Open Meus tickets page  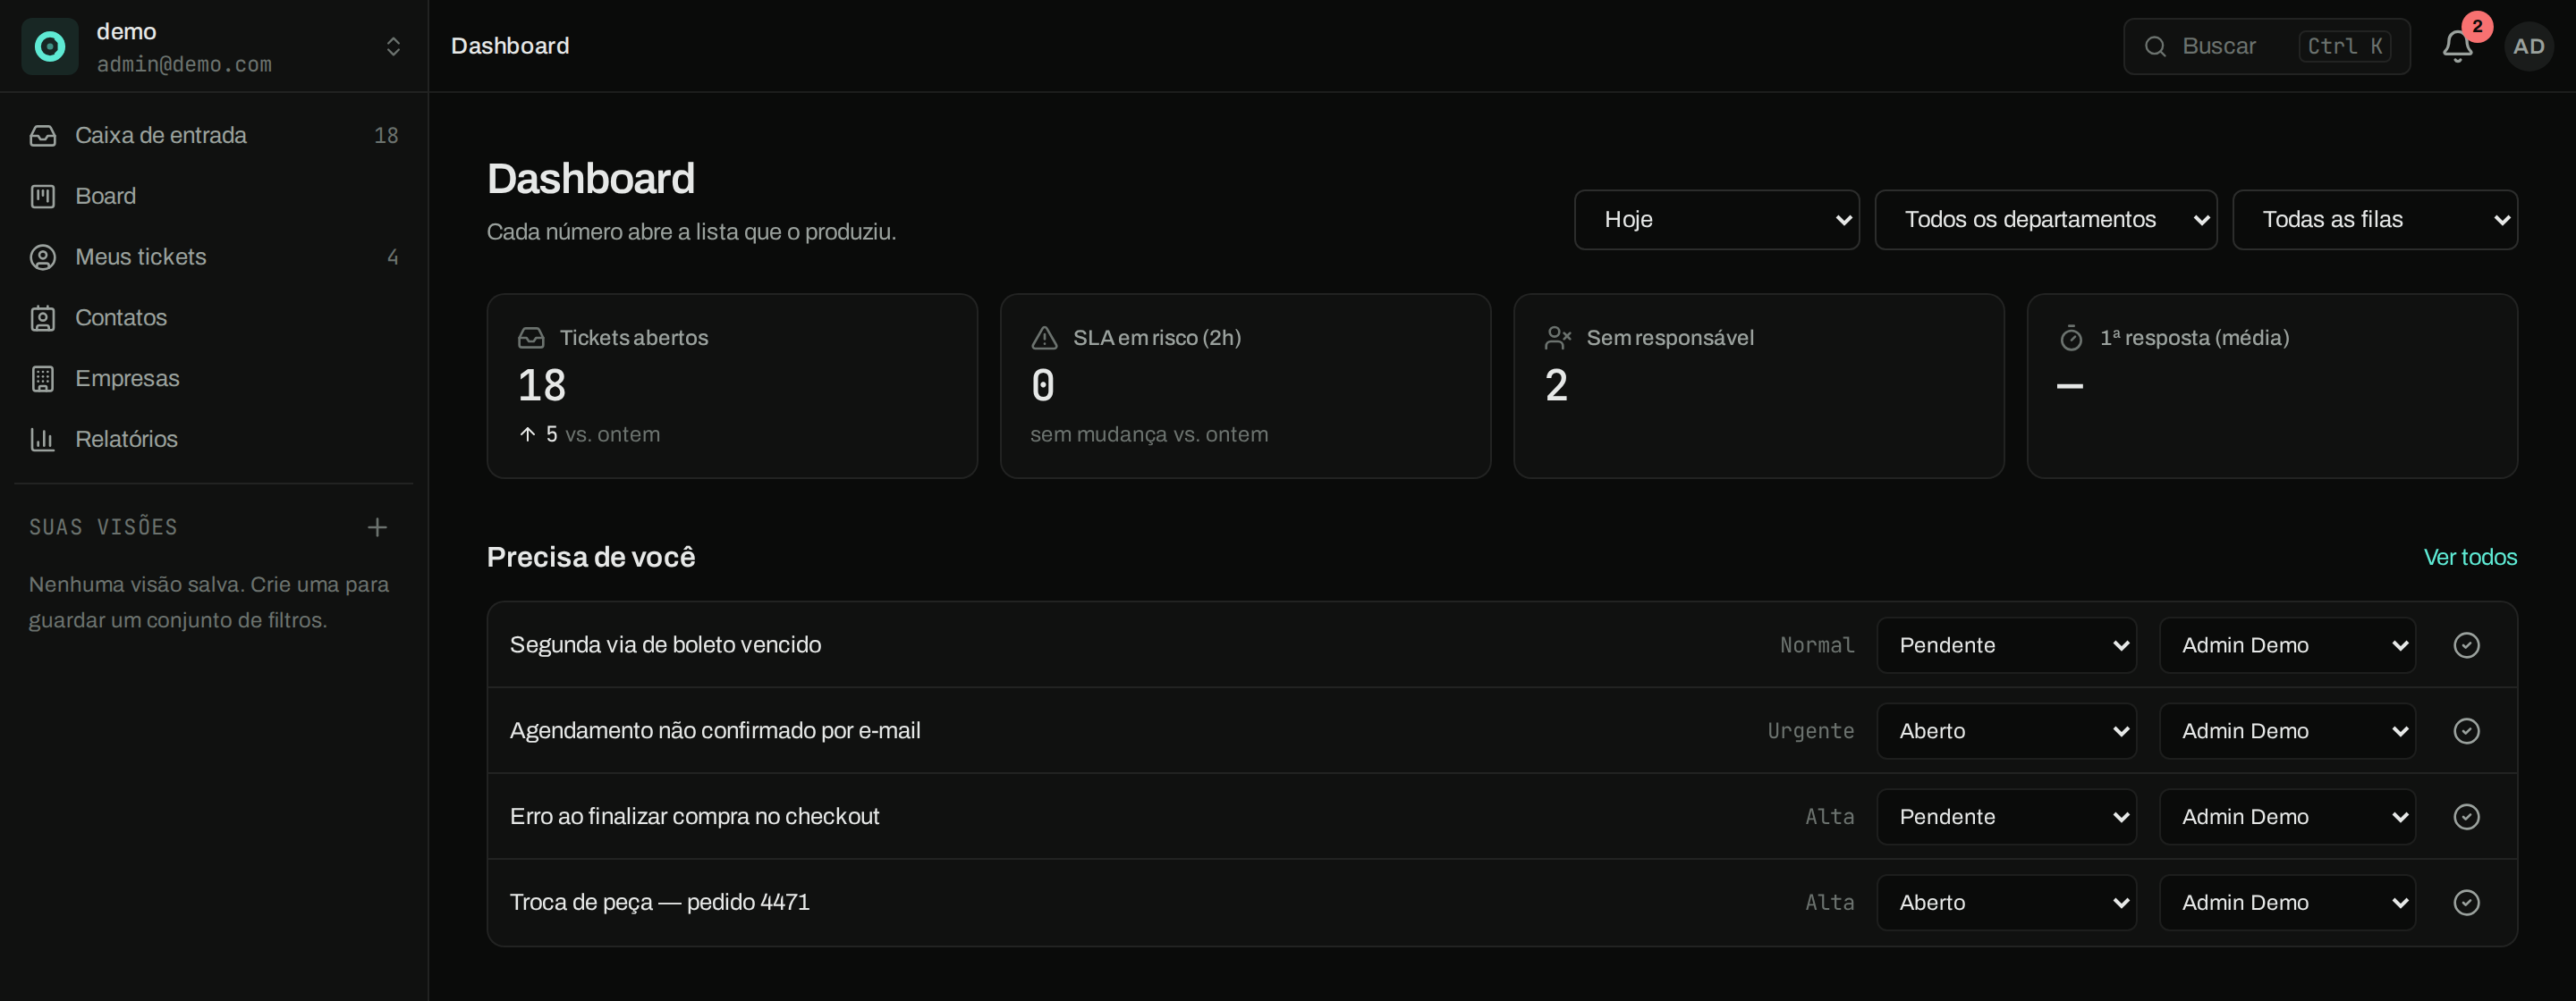(214, 257)
